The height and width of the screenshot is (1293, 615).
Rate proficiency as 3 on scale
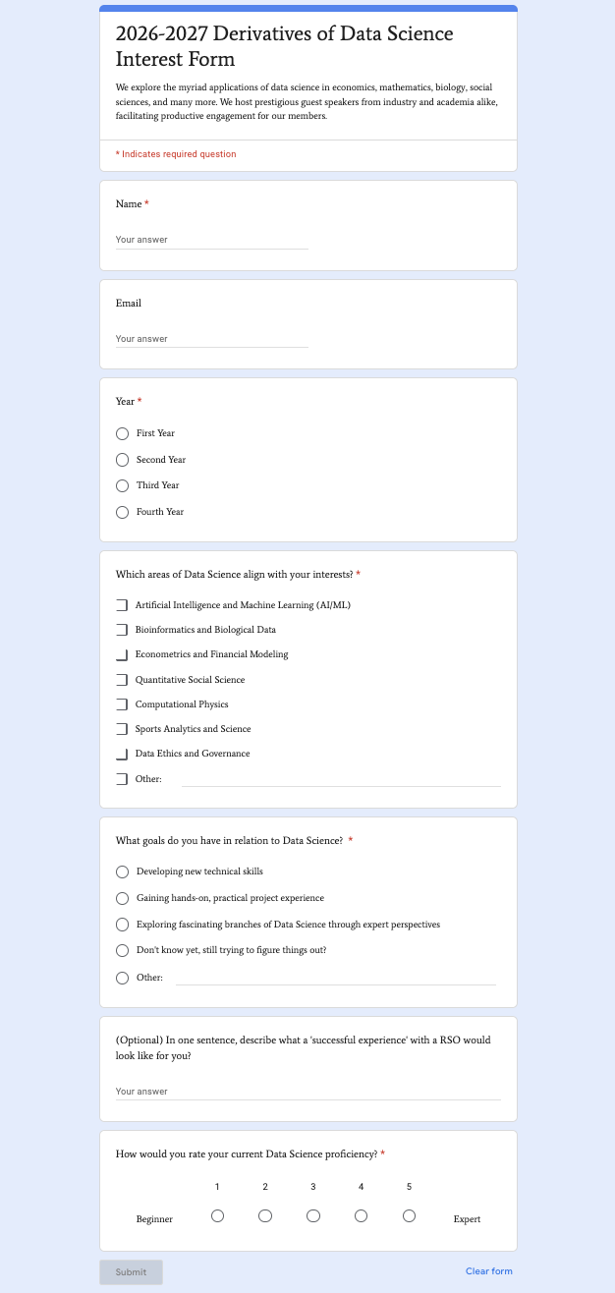tap(313, 1216)
